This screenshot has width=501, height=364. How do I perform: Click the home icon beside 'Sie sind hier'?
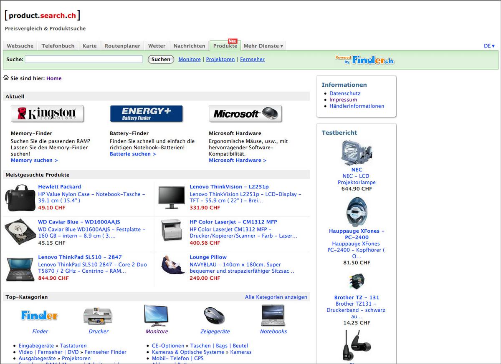pos(6,78)
